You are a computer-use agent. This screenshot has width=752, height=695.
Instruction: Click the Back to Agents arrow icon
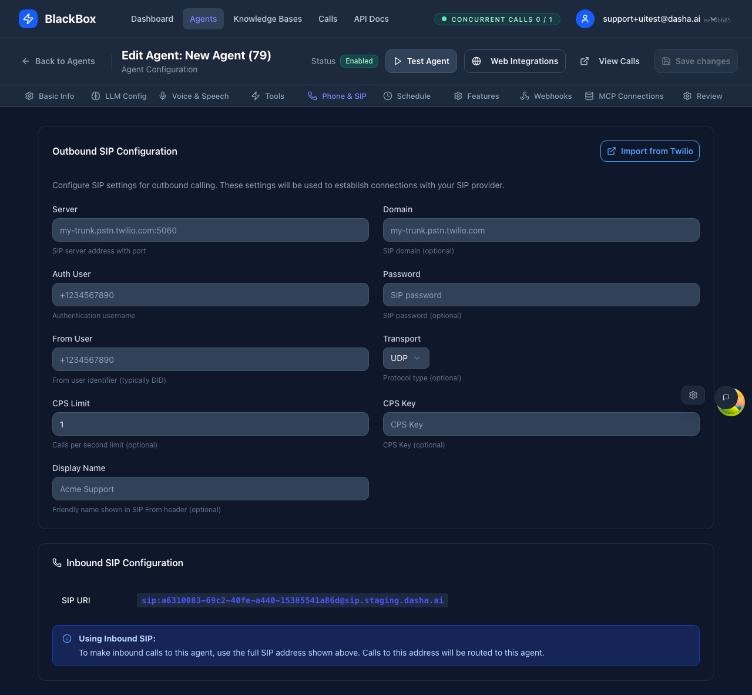[26, 61]
